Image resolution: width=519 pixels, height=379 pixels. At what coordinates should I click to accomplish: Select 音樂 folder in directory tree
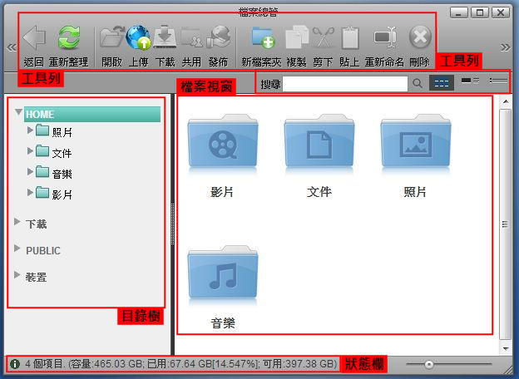(62, 172)
